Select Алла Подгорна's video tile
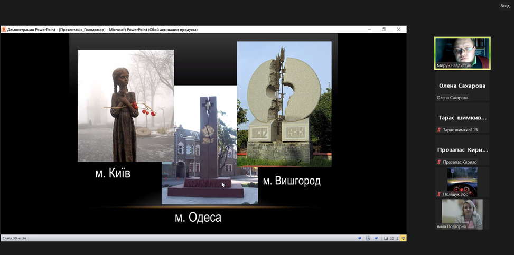514x255 pixels. [x=462, y=214]
